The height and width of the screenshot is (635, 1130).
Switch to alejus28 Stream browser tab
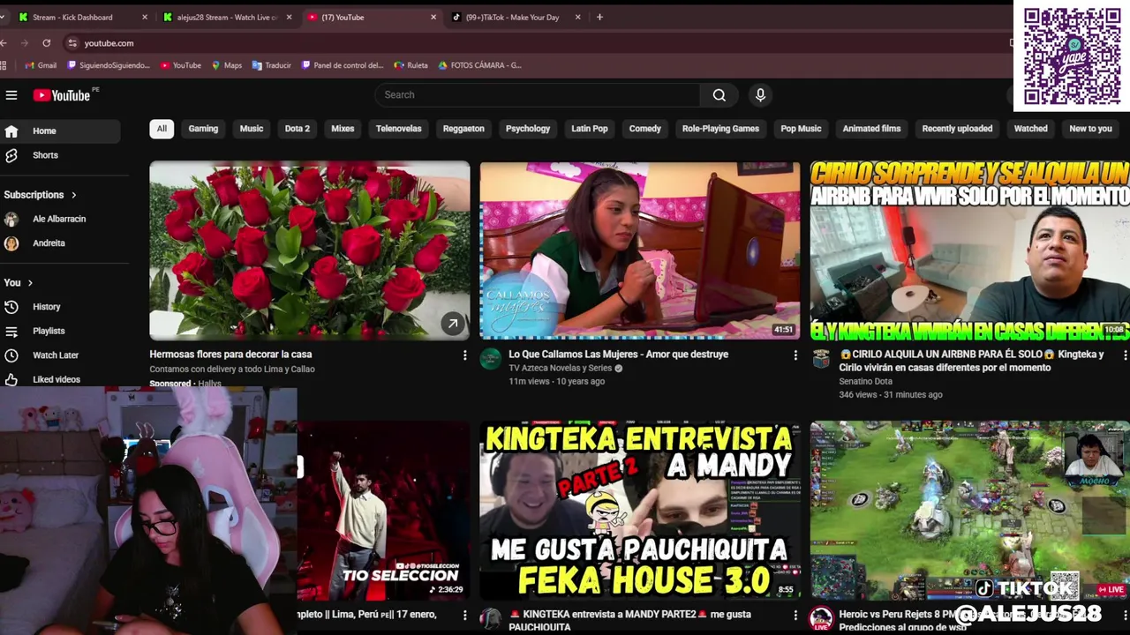[x=228, y=17]
